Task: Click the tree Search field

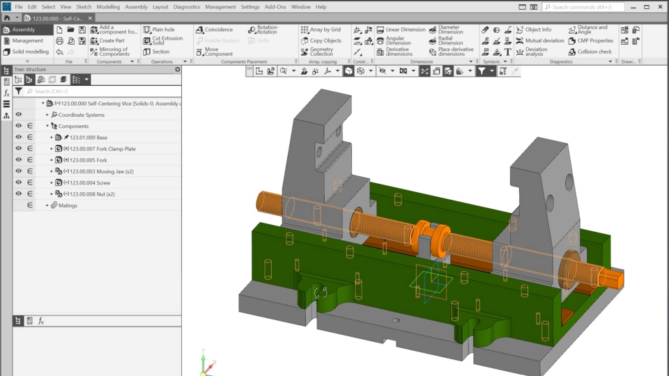Action: pyautogui.click(x=98, y=91)
